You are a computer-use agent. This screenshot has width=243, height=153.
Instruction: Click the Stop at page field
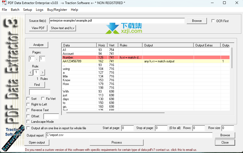pos(161,128)
